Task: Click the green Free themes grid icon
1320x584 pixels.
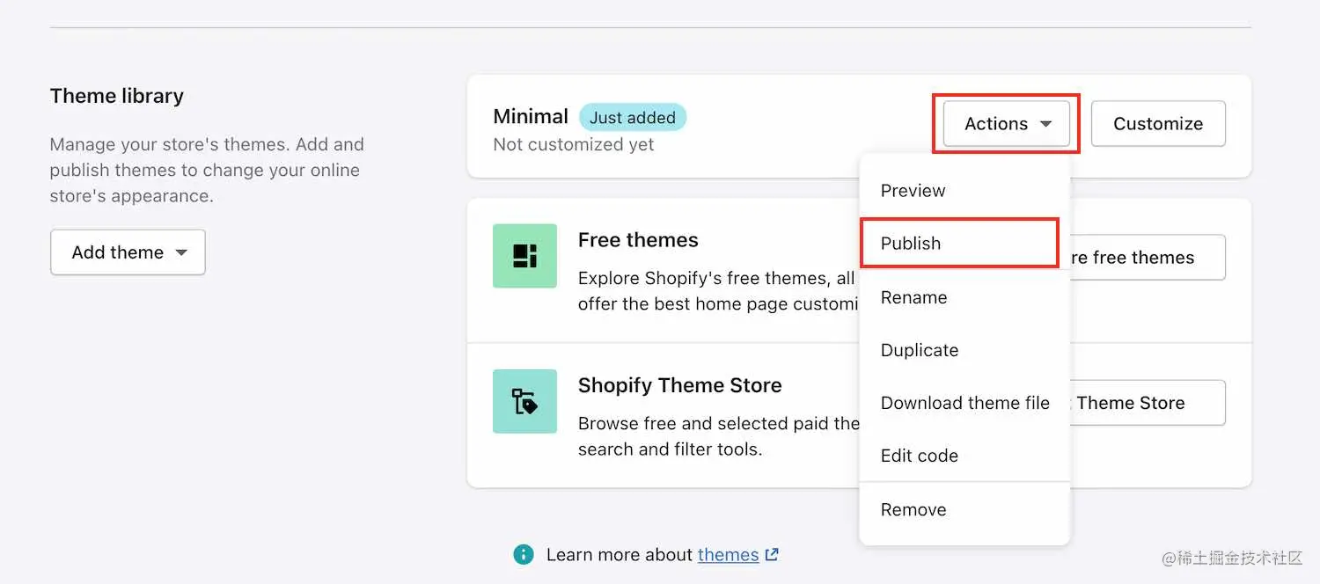Action: click(x=524, y=256)
